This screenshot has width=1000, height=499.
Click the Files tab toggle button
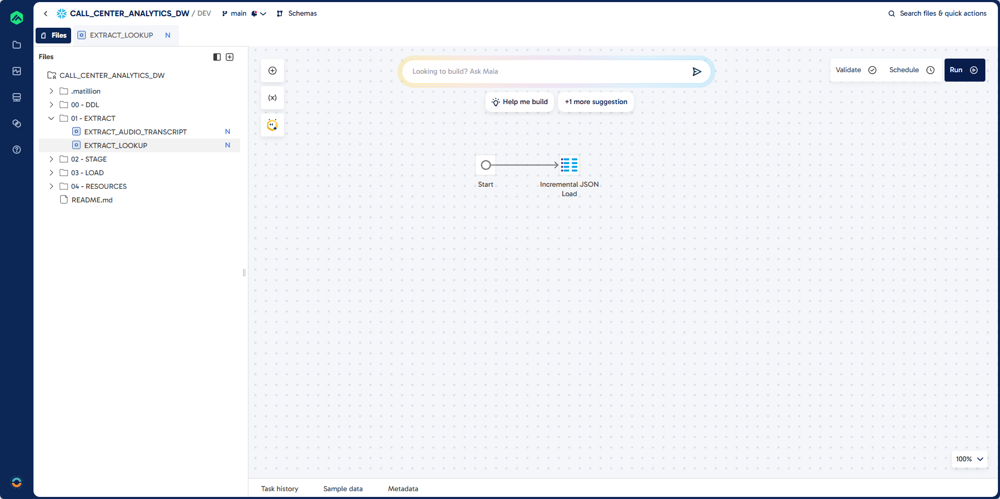click(53, 35)
